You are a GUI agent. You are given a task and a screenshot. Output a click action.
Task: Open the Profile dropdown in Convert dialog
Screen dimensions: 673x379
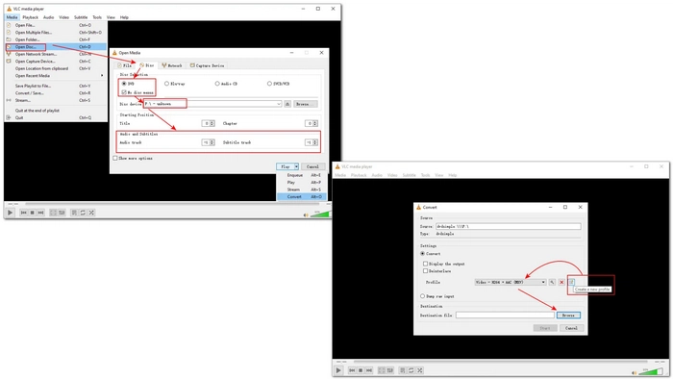coord(511,282)
